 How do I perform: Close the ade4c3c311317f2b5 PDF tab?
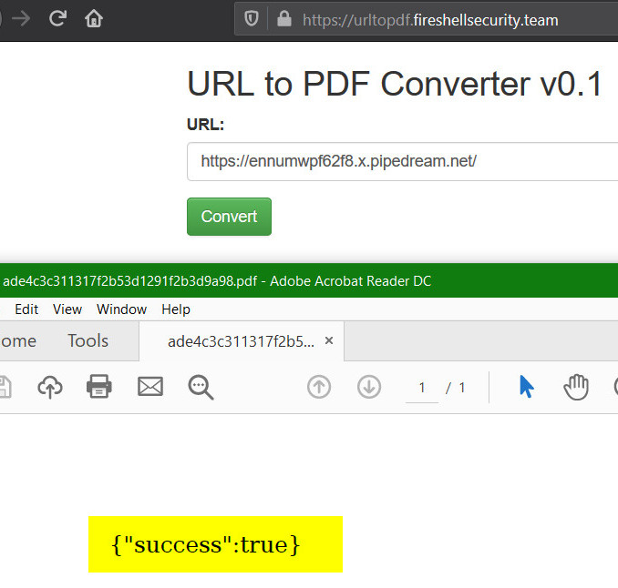pyautogui.click(x=329, y=340)
